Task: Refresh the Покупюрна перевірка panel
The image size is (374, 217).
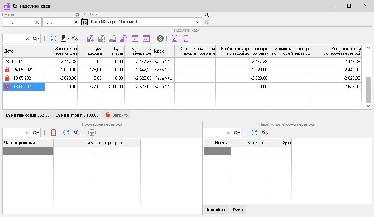Action: pos(66,133)
